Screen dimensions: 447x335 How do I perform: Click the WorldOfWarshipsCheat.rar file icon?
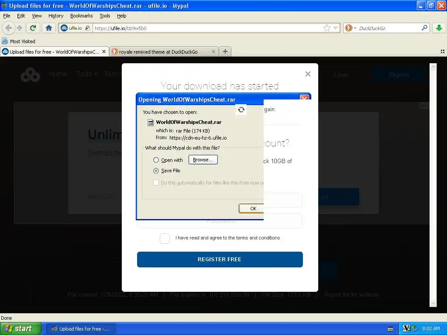[x=150, y=123]
